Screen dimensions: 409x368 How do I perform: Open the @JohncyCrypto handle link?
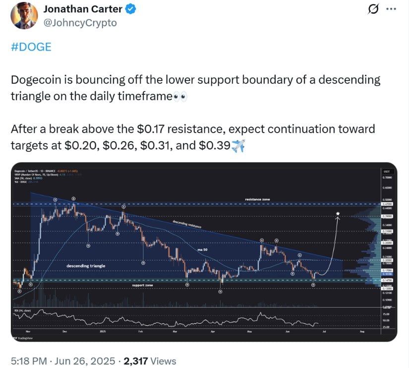(x=80, y=23)
